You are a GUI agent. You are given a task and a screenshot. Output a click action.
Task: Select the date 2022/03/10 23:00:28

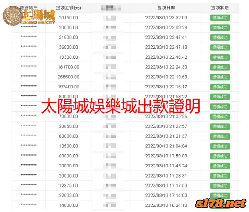[x=166, y=28]
